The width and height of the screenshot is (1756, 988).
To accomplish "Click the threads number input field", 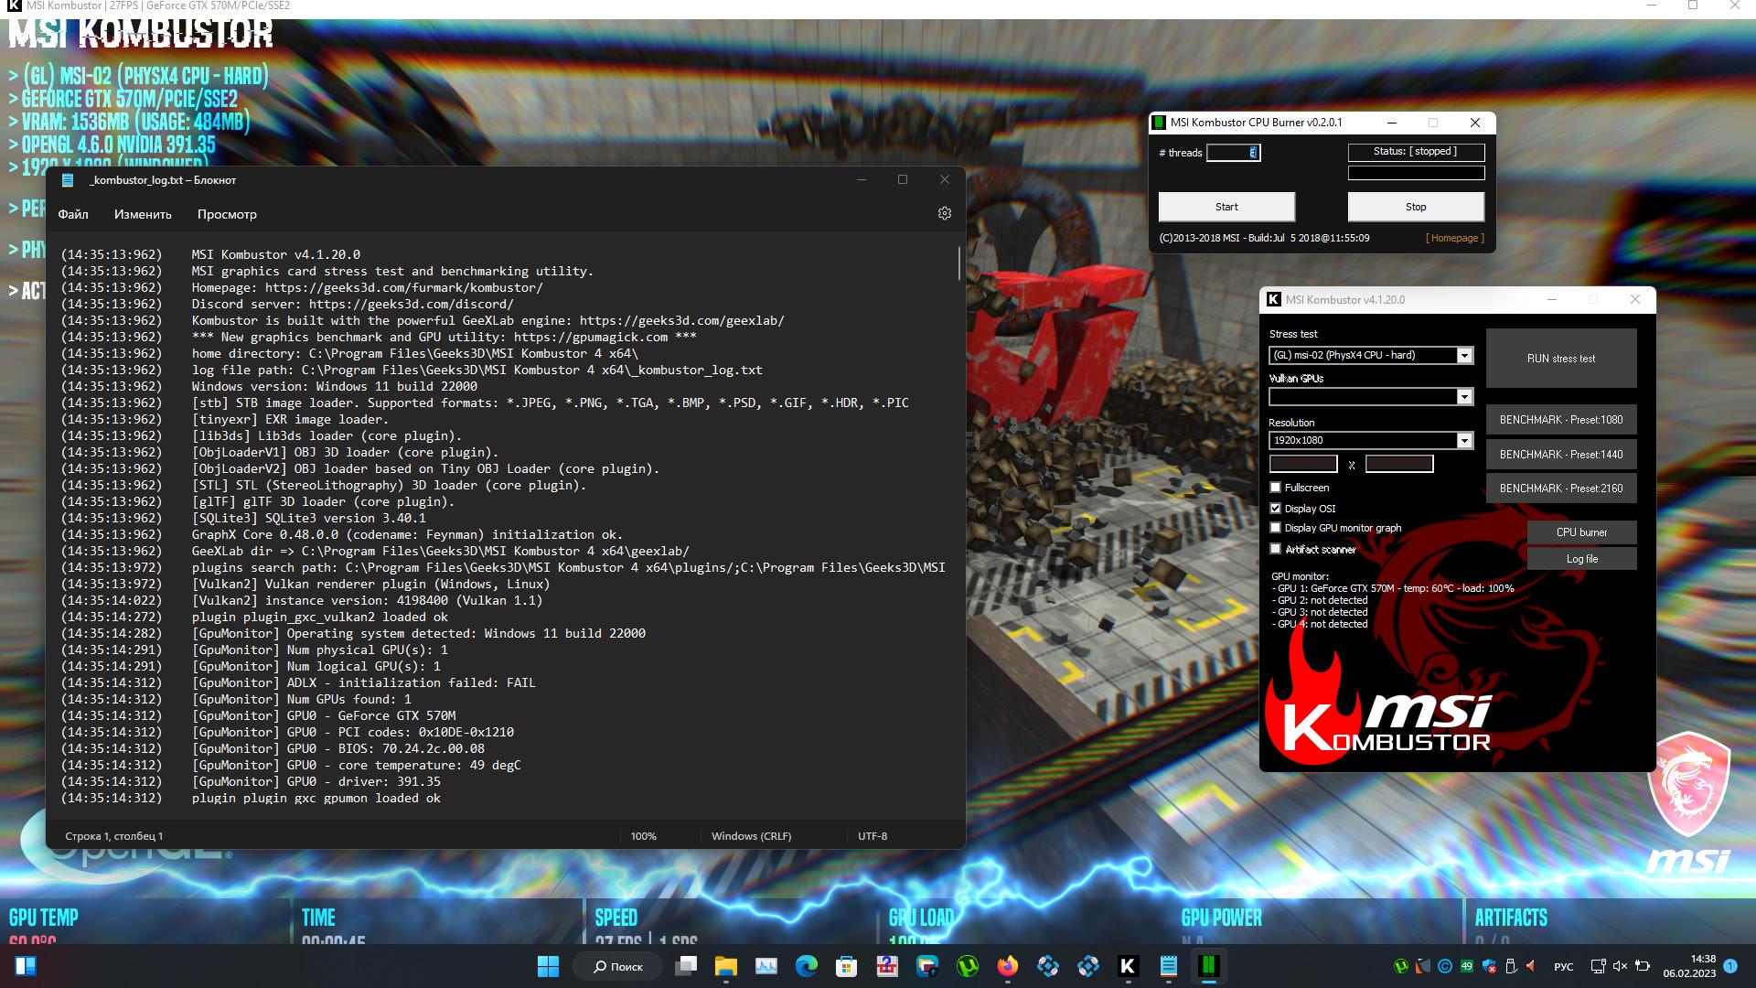I will 1232,153.
